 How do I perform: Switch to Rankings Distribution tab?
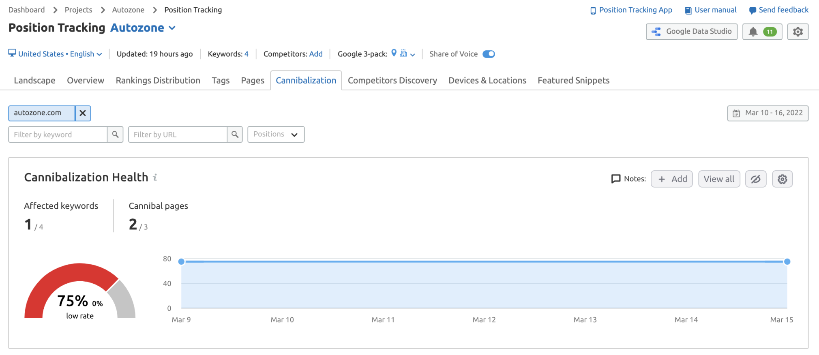(x=158, y=81)
